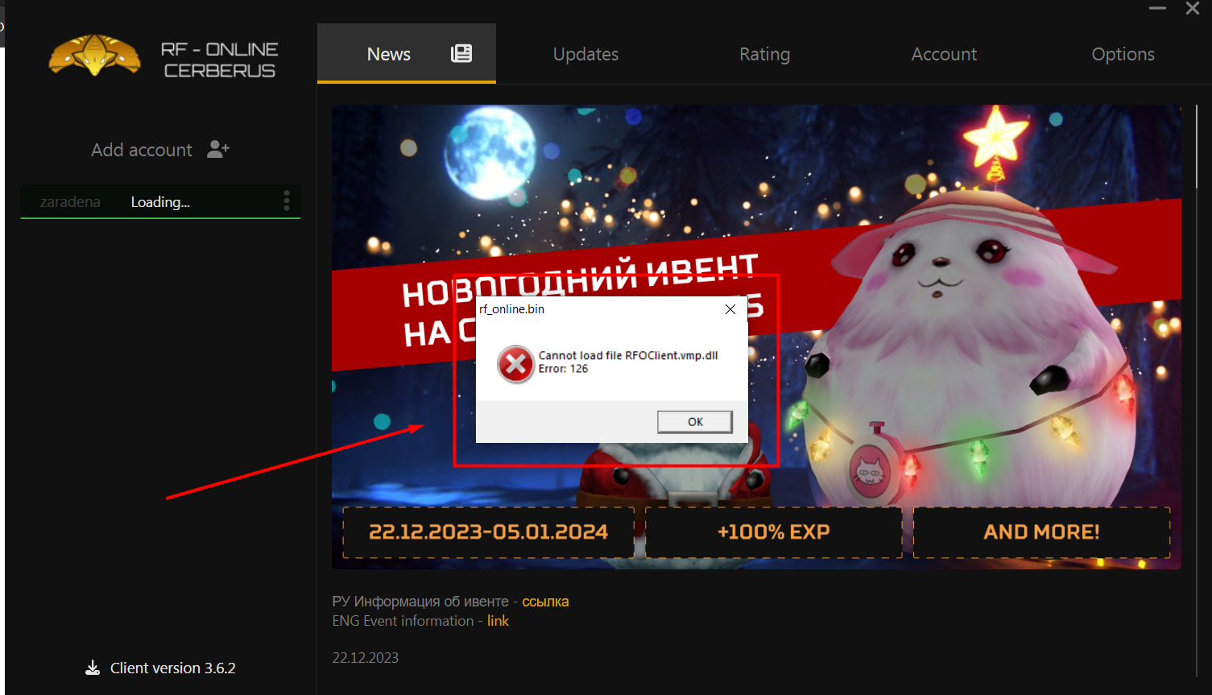Image resolution: width=1212 pixels, height=695 pixels.
Task: Click the red error icon in the dialog
Action: click(x=515, y=365)
